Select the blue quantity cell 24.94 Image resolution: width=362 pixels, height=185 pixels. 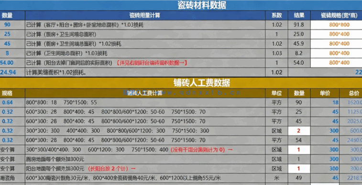tap(12, 72)
